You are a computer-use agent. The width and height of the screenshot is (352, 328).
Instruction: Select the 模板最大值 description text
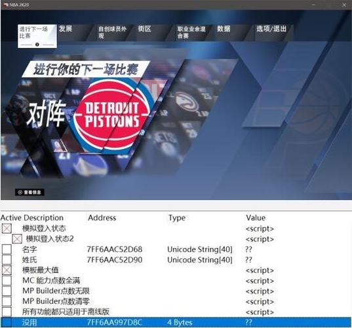click(x=41, y=270)
